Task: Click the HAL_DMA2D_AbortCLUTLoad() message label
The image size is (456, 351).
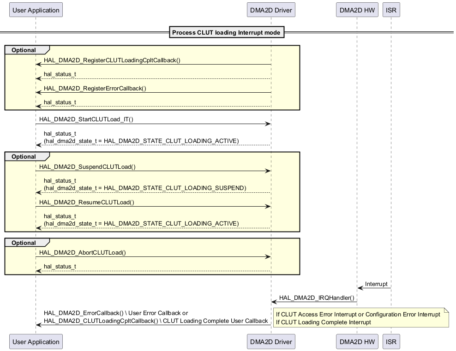Action: pyautogui.click(x=83, y=252)
